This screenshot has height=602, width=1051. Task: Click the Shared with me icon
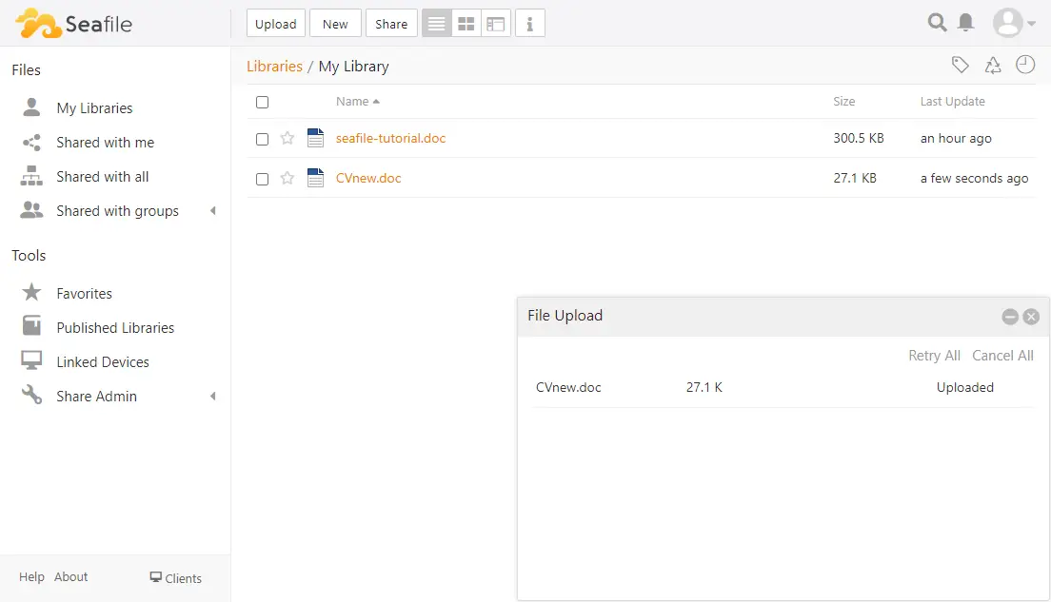tap(31, 142)
